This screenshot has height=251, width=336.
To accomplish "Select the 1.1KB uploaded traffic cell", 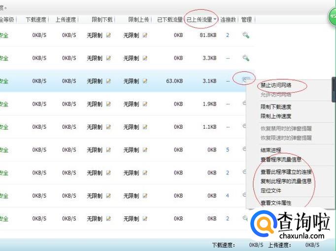I will click(209, 127).
